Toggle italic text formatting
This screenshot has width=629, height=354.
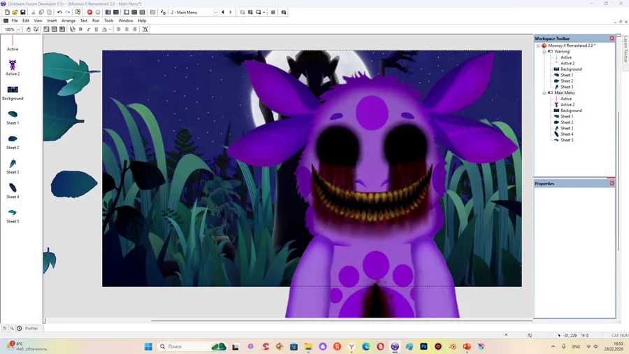89,29
